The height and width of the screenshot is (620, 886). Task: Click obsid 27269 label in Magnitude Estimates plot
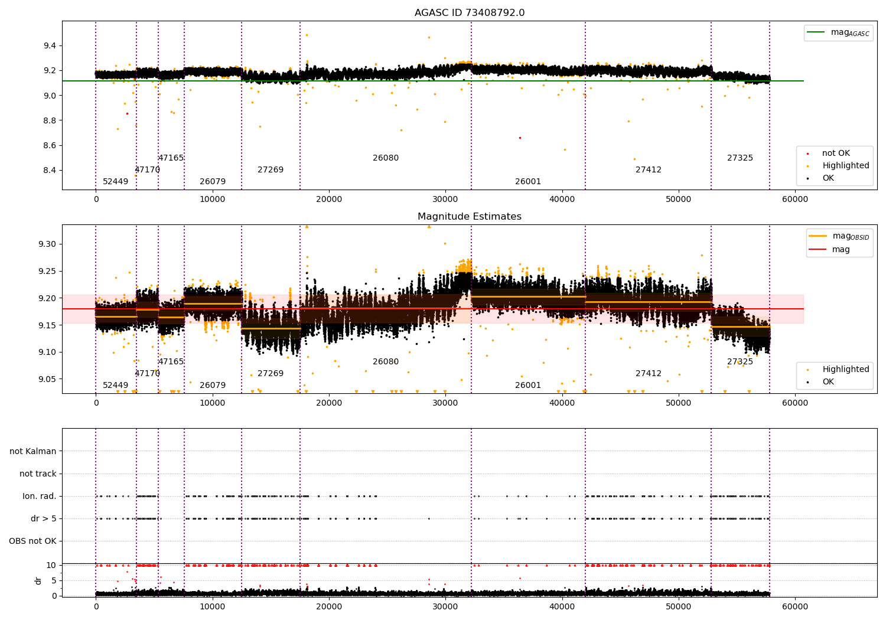[x=271, y=374]
